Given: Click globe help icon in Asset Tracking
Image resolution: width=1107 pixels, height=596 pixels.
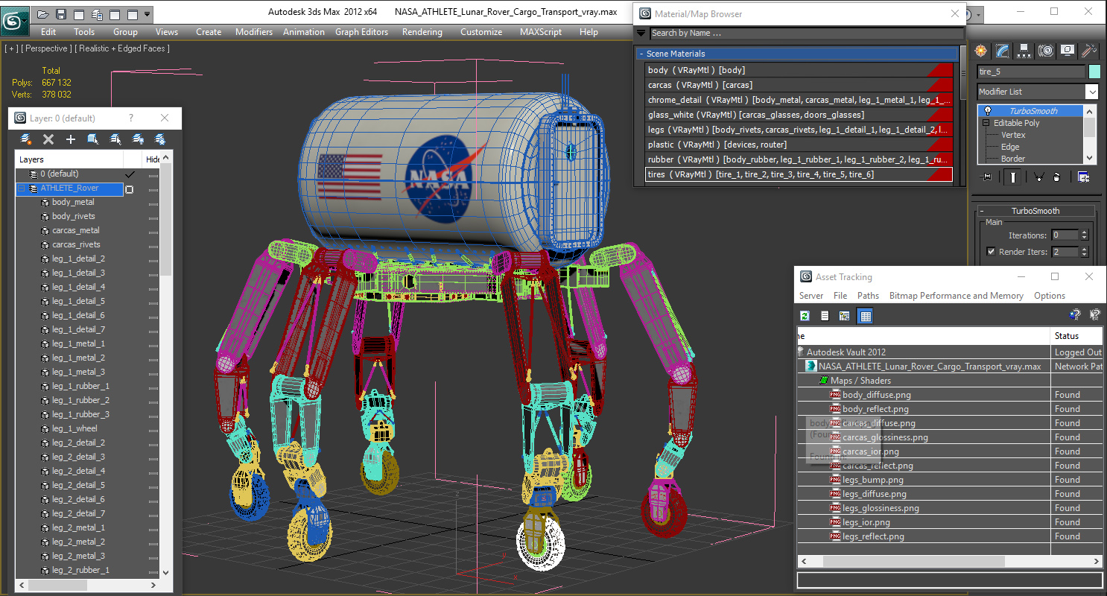Looking at the screenshot, I should 1074,315.
